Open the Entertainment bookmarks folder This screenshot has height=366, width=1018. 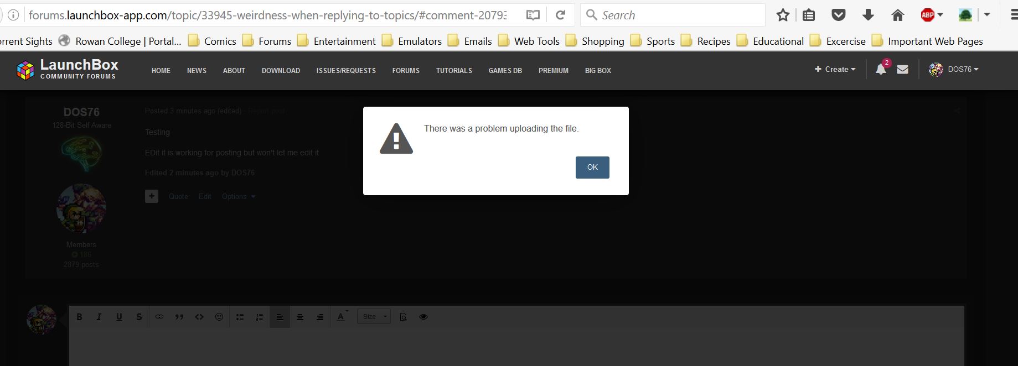(x=337, y=41)
